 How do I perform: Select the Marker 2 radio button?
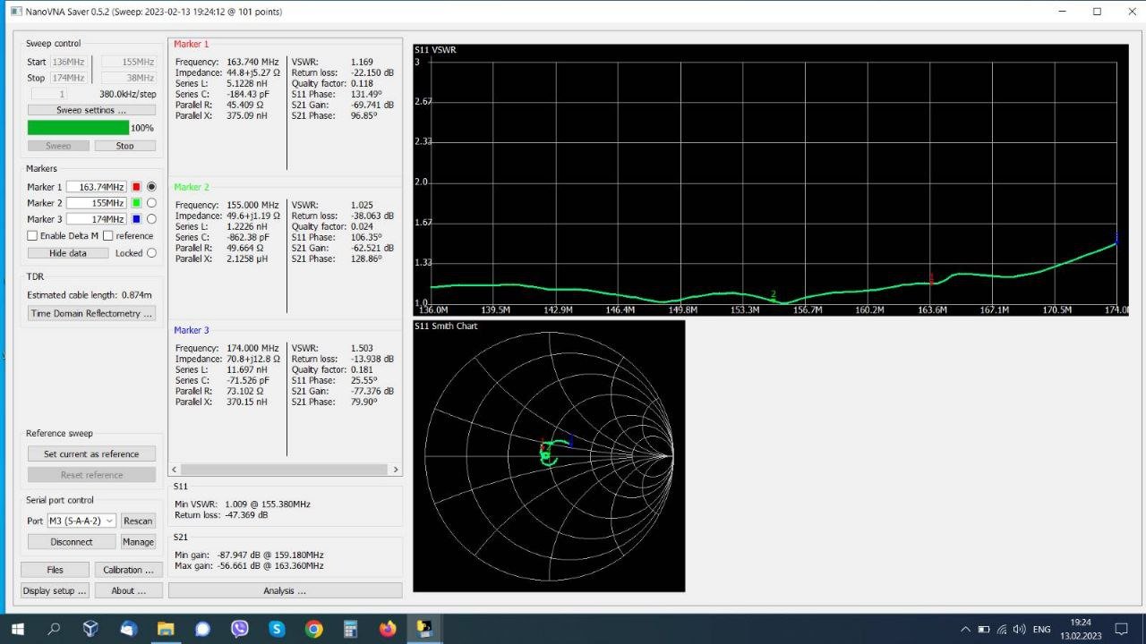[x=151, y=203]
